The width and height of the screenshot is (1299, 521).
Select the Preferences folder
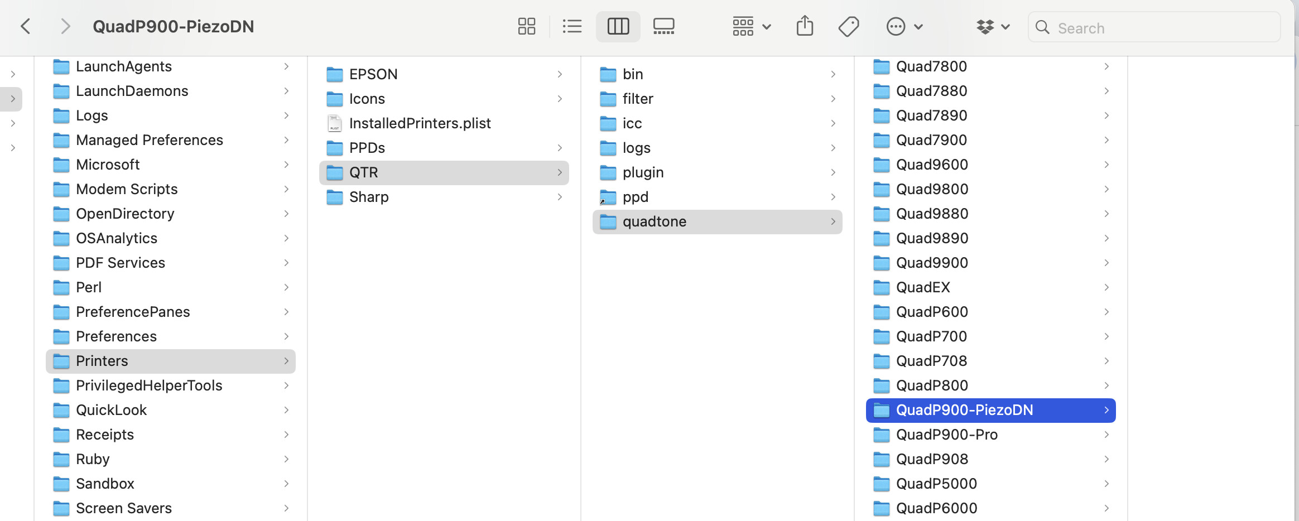116,336
